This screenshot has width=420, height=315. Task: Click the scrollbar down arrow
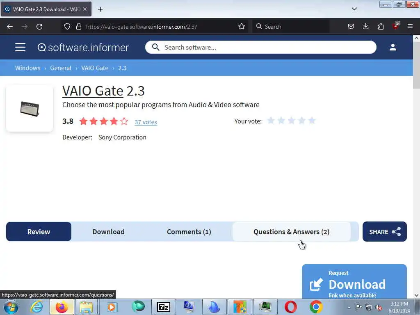416,295
